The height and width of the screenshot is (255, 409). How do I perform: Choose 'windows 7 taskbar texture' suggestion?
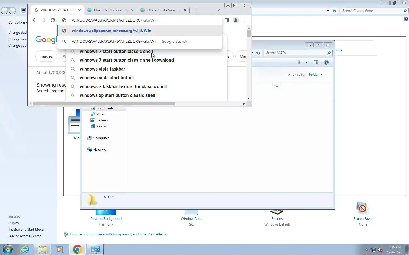(x=123, y=86)
